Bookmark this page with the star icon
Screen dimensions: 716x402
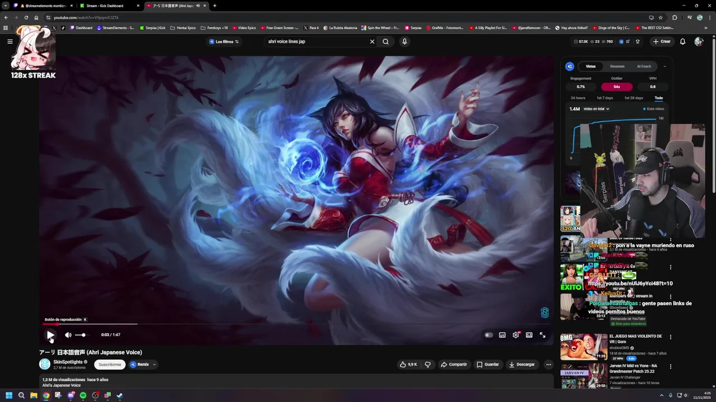tap(661, 17)
